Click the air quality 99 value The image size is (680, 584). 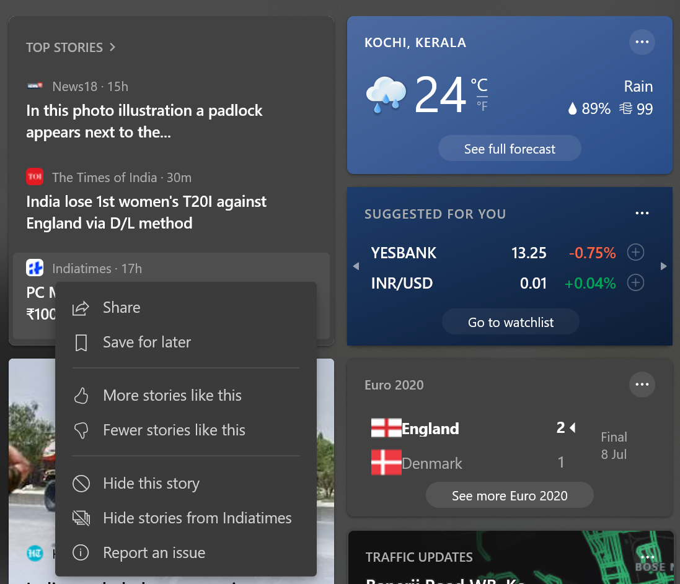(636, 108)
